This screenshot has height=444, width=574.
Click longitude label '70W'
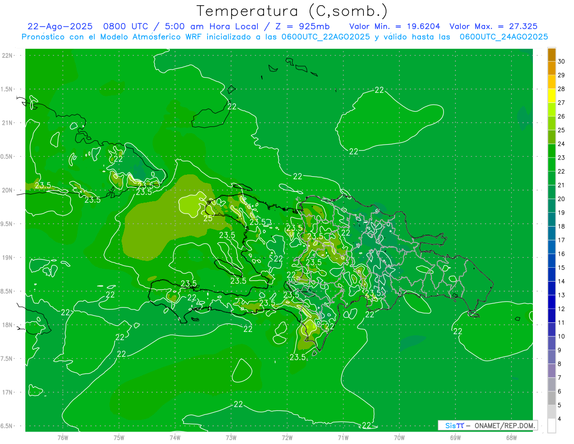pyautogui.click(x=399, y=437)
